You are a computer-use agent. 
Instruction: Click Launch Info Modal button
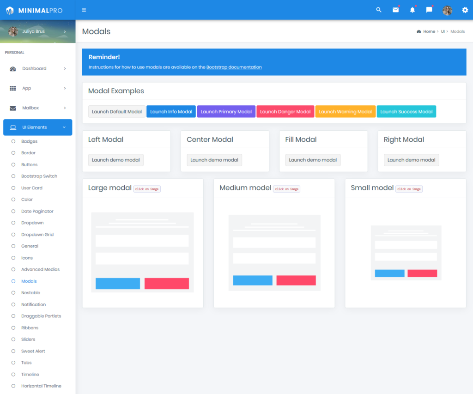coord(171,112)
